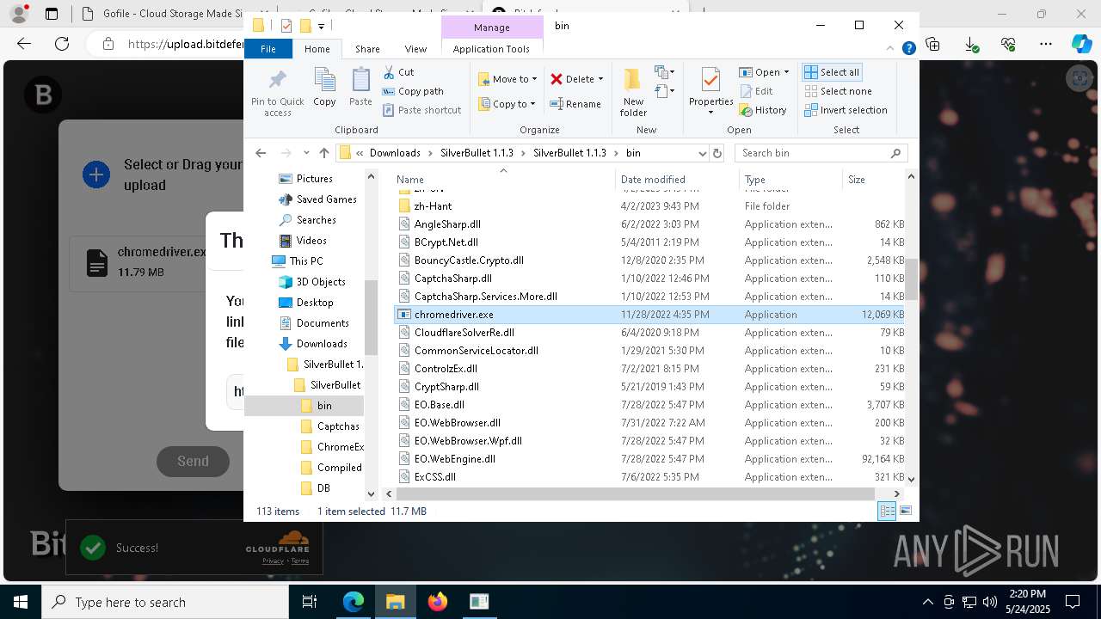Image resolution: width=1101 pixels, height=619 pixels.
Task: Open Move to dropdown
Action: pyautogui.click(x=507, y=79)
